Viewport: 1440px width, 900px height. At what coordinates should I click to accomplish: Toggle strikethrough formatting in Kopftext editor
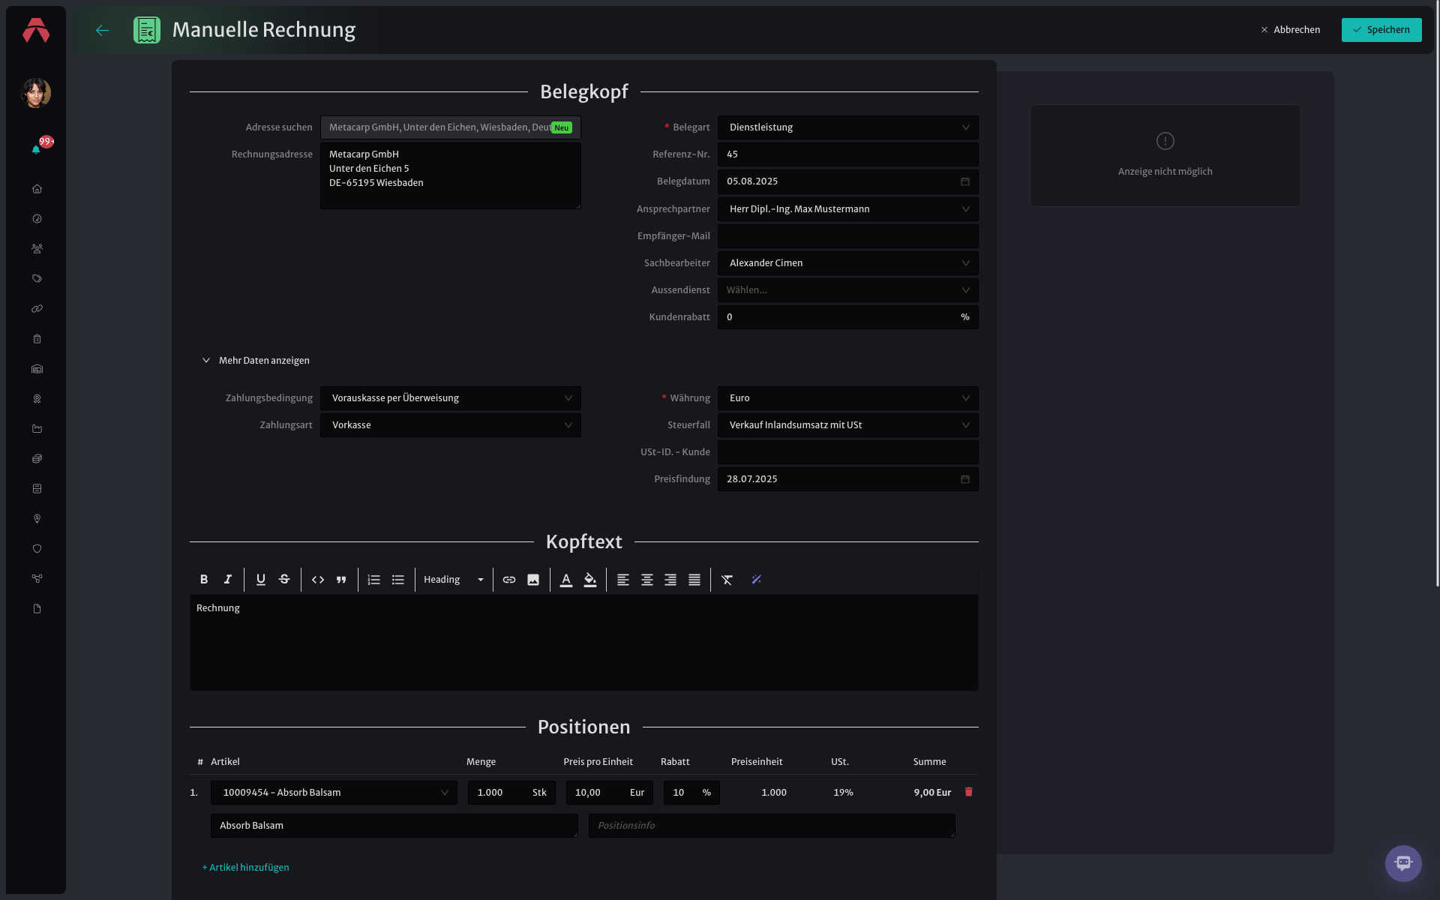coord(284,580)
